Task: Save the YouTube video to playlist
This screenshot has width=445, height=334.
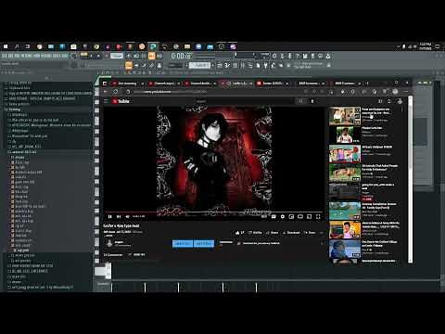Action: pyautogui.click(x=310, y=233)
